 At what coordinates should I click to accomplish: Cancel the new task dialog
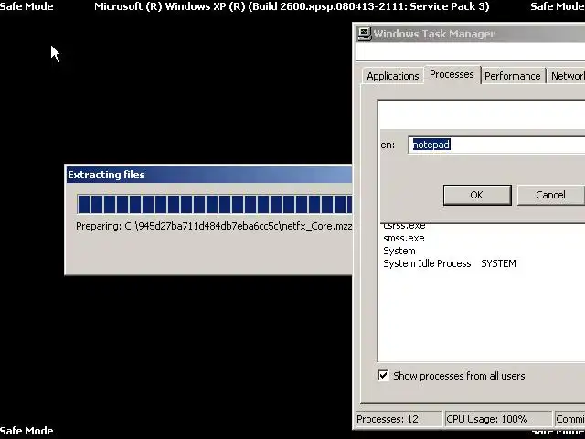click(550, 195)
